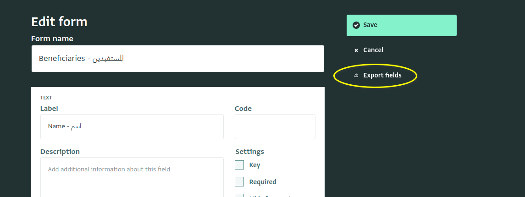Click the Required label text
The height and width of the screenshot is (197, 525).
click(x=263, y=182)
